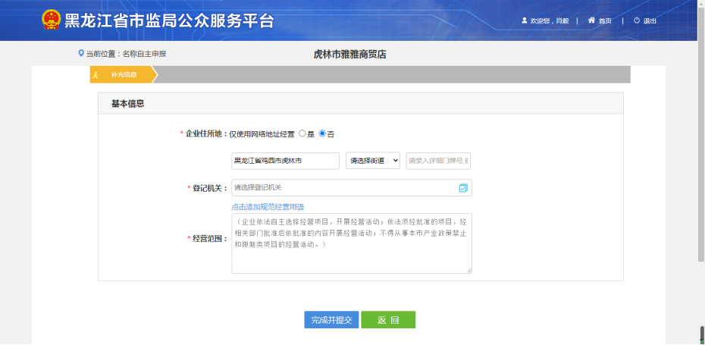
Task: Click 退出 to log out
Action: point(650,20)
